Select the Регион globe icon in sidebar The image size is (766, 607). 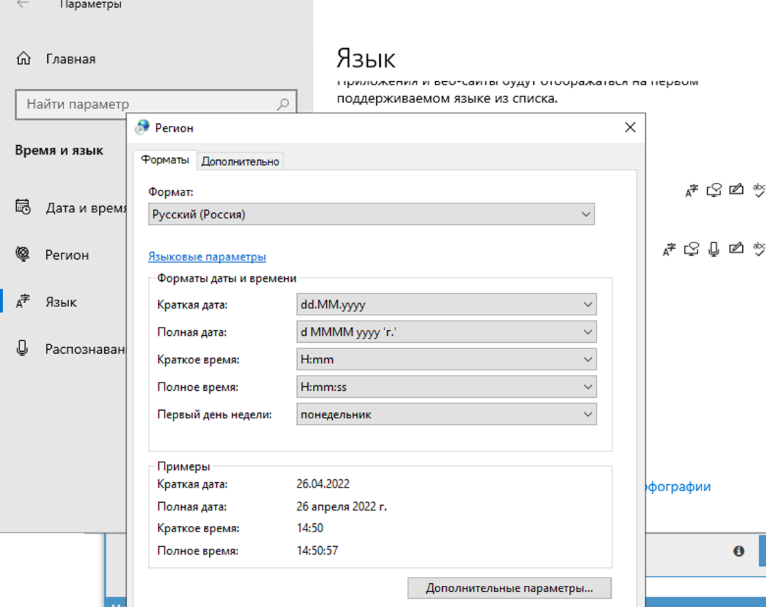pos(23,255)
